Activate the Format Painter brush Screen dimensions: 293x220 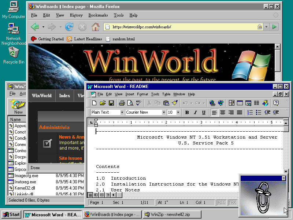click(x=175, y=103)
